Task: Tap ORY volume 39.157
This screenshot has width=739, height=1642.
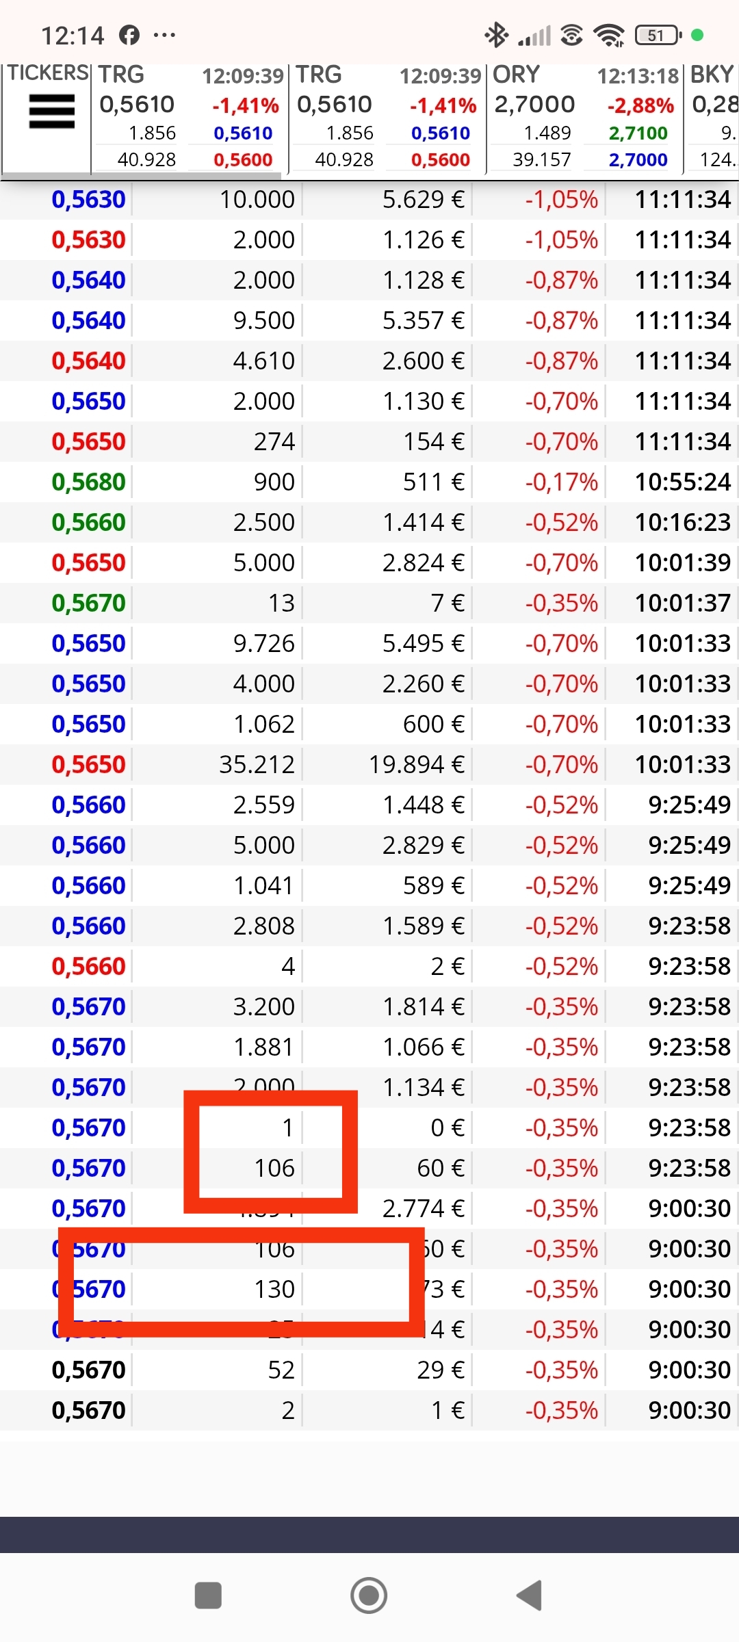Action: [541, 160]
